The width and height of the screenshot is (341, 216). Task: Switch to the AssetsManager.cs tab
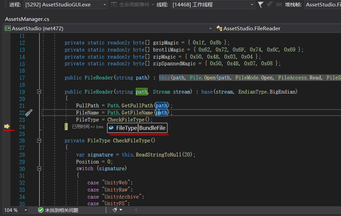(x=27, y=19)
